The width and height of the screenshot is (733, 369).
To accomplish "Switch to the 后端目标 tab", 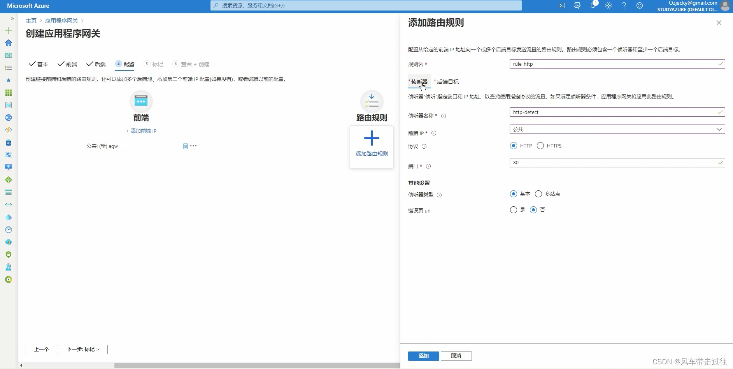I will (x=447, y=82).
